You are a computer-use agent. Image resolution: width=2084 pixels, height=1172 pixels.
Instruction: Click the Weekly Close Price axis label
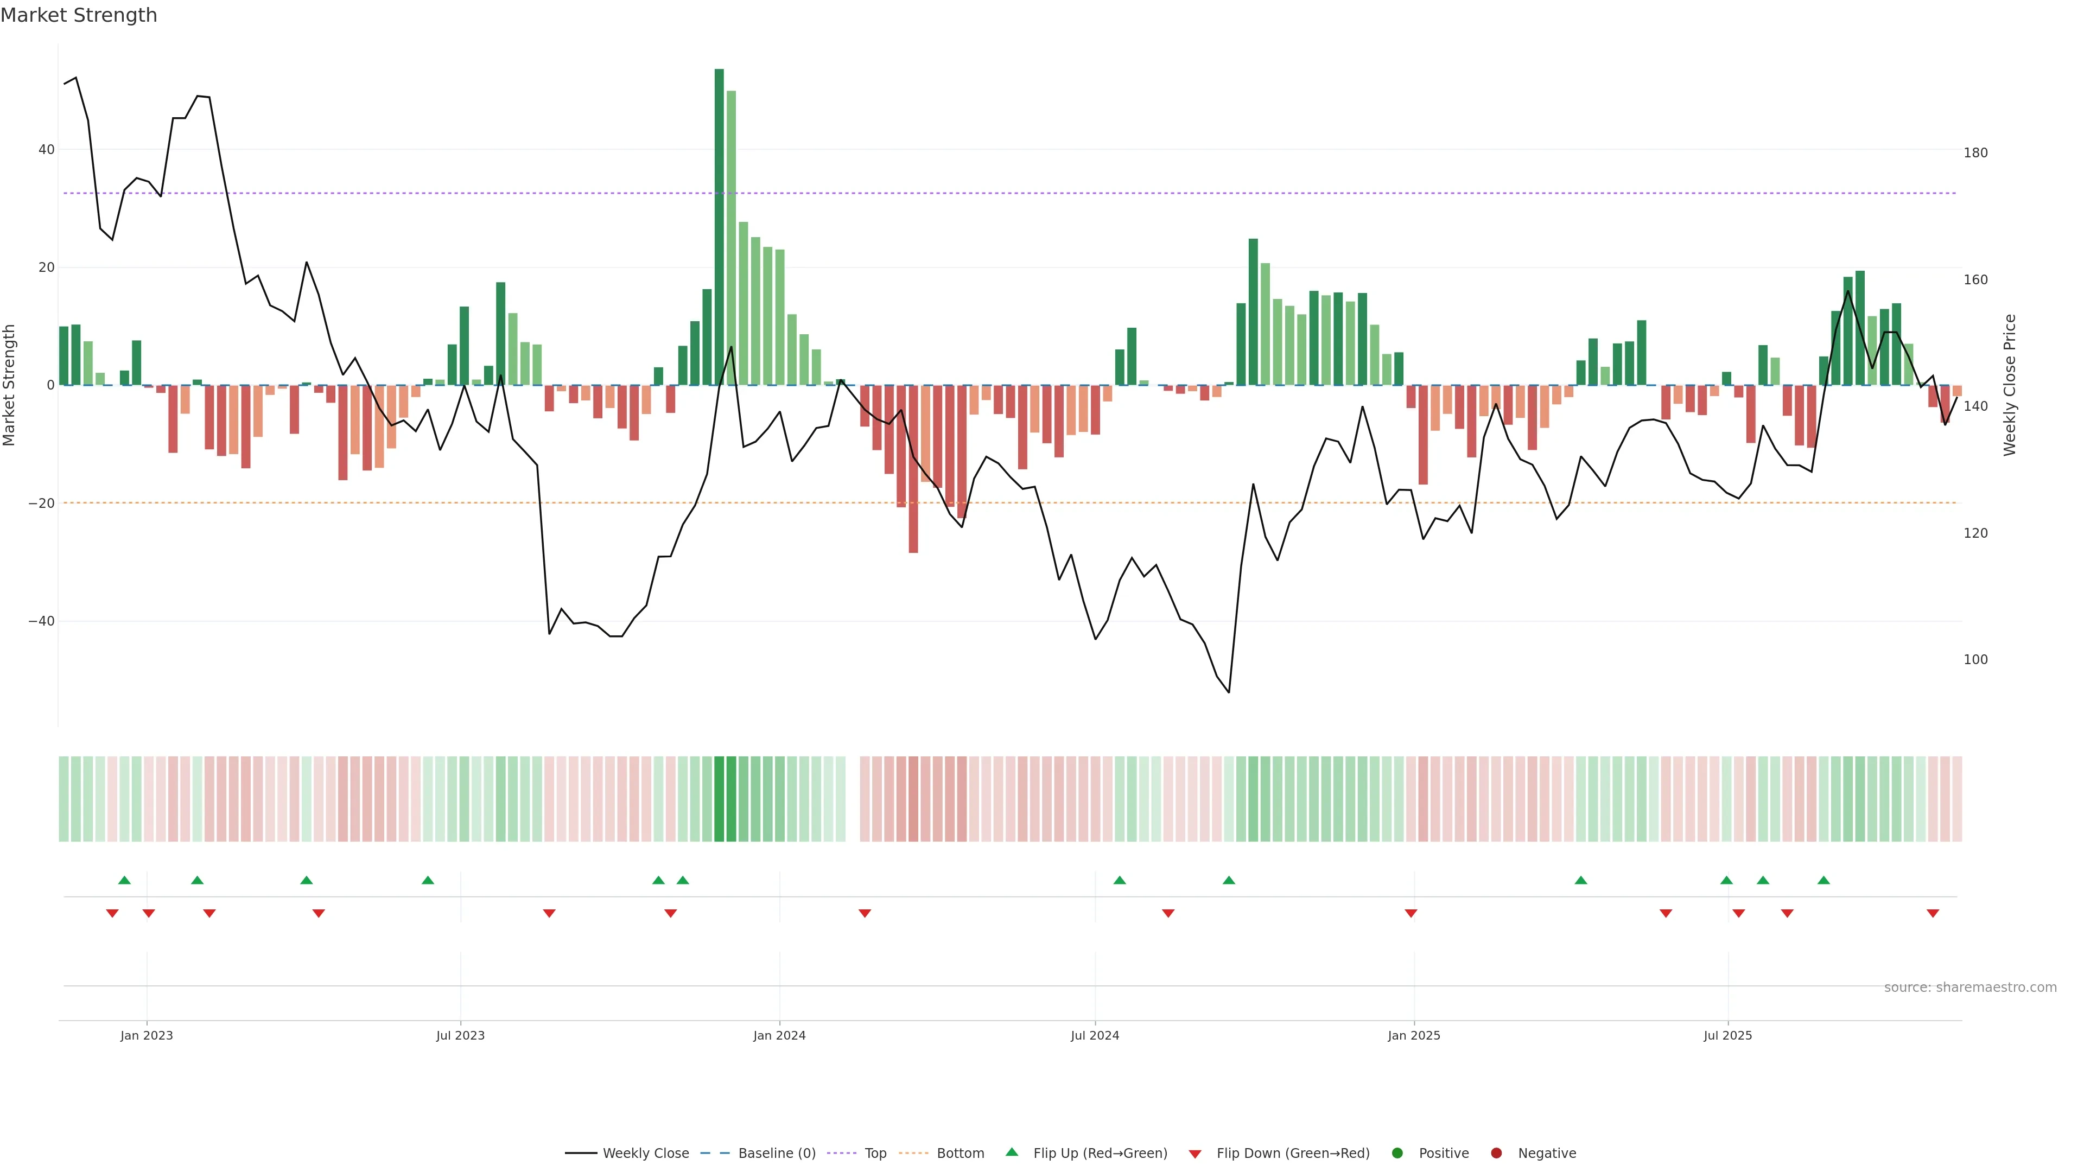(2010, 385)
